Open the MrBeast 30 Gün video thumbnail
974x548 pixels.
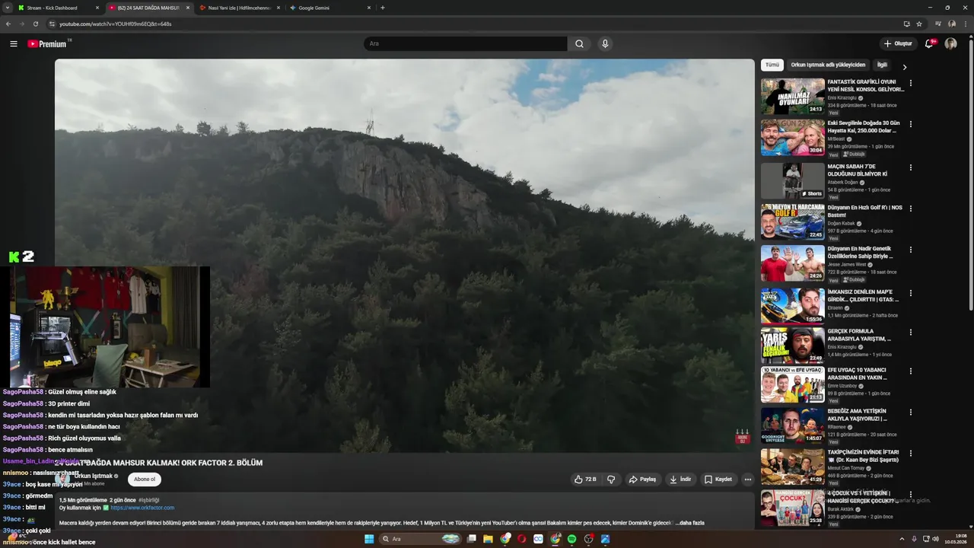793,137
